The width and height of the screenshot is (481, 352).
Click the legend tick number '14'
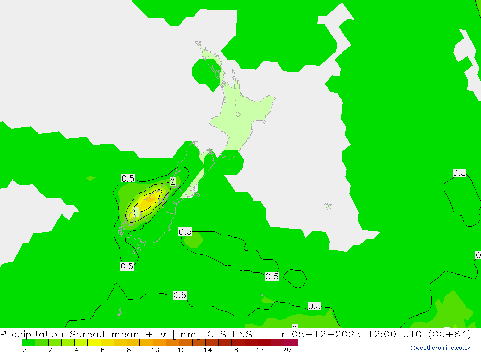(x=208, y=350)
